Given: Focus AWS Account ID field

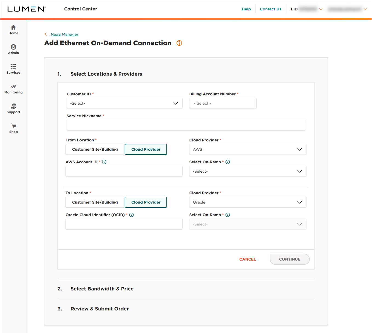Looking at the screenshot, I should [x=124, y=171].
